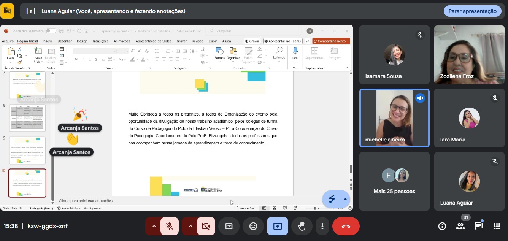
Task: Open the Design ribbon tab
Action: [x=82, y=41]
